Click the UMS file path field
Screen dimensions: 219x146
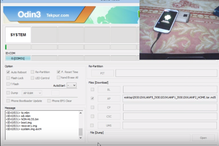coord(170,125)
